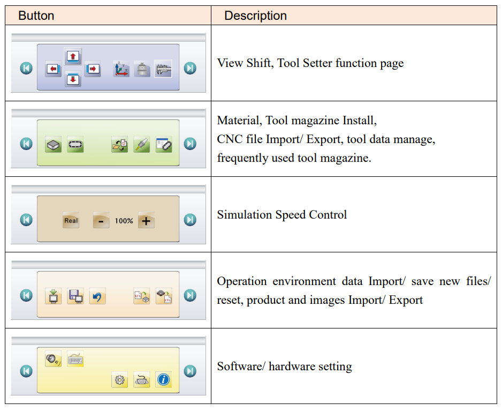502x411 pixels.
Task: Click the keyboard setting icon
Action: point(75,359)
